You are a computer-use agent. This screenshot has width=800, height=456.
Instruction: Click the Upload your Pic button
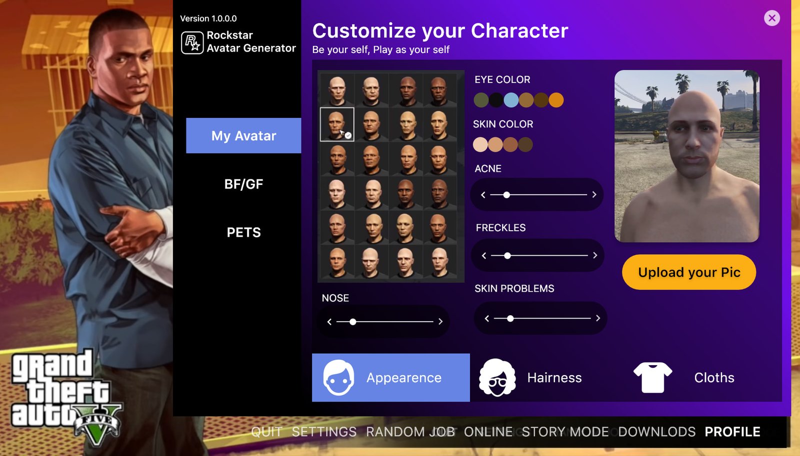click(x=689, y=272)
